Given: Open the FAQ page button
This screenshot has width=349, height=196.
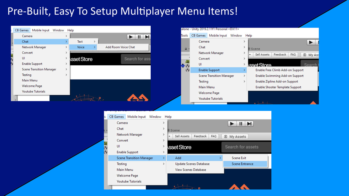Looking at the screenshot, I should (x=293, y=54).
